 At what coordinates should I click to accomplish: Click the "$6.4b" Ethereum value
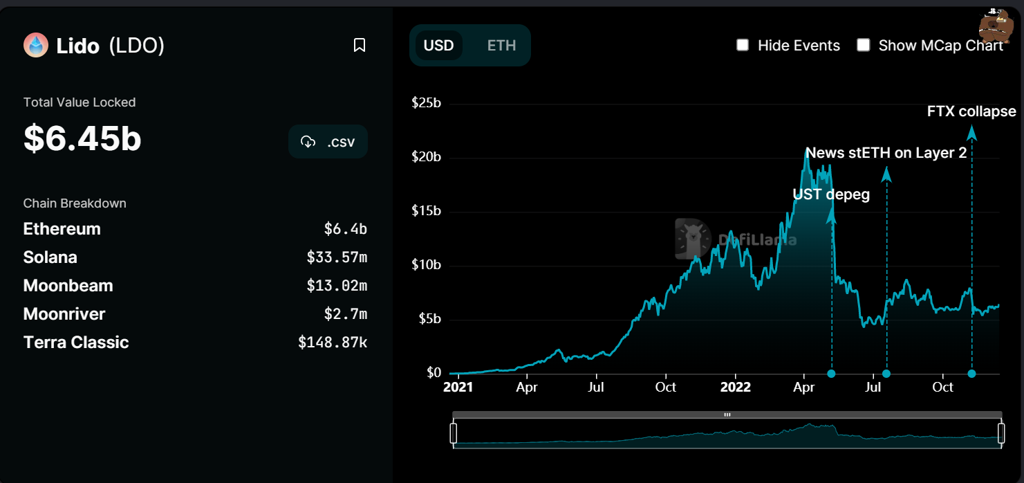click(345, 229)
